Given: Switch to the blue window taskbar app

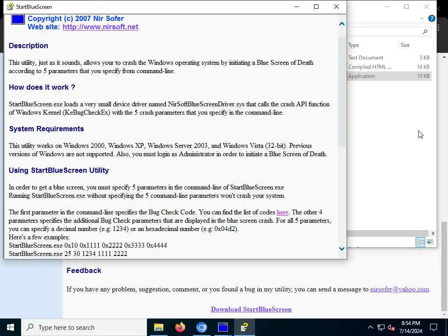Looking at the screenshot, I should (x=223, y=327).
